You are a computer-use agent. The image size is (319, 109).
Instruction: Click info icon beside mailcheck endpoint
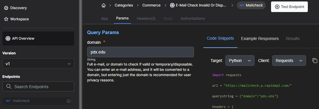tap(69, 101)
